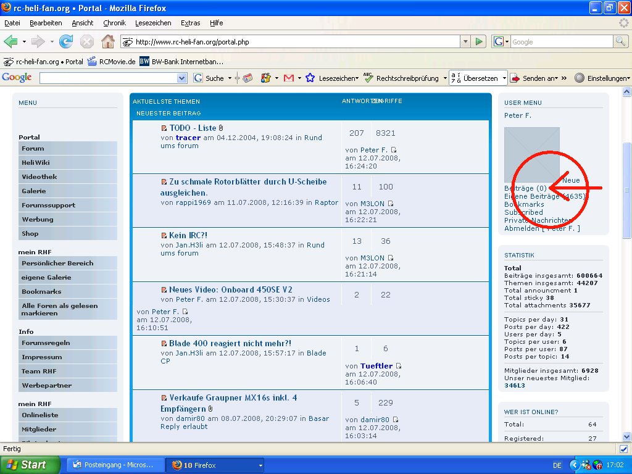The height and width of the screenshot is (474, 632).
Task: Go back with the green back arrow
Action: click(10, 41)
